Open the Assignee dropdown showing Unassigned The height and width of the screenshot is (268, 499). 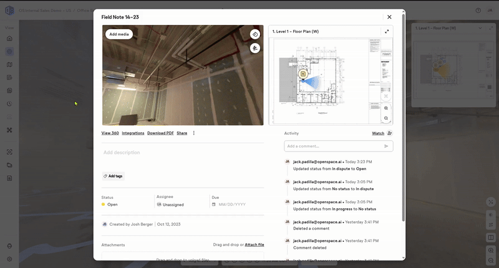pyautogui.click(x=170, y=204)
